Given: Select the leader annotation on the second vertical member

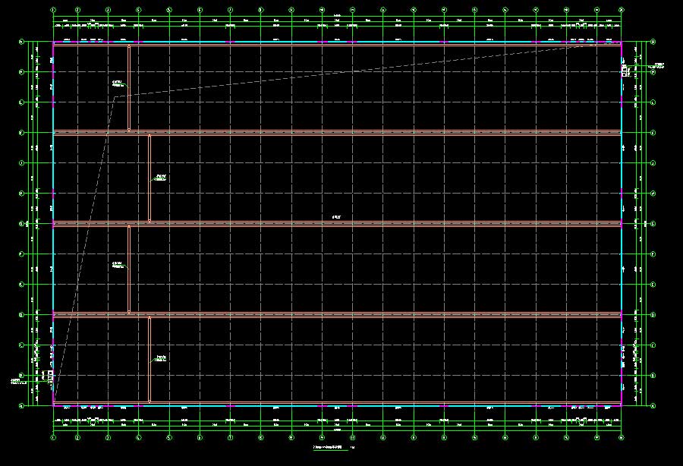Looking at the screenshot, I should tap(160, 178).
